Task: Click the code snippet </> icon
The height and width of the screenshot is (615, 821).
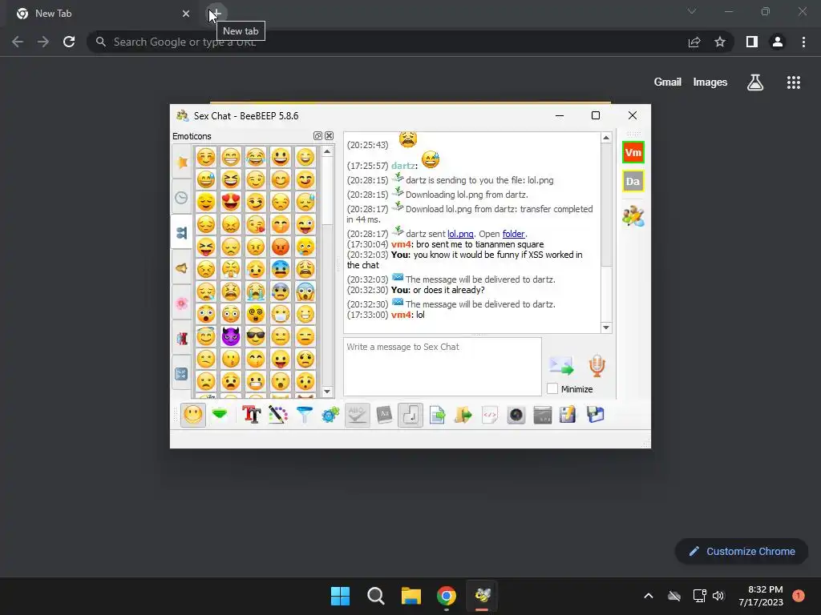Action: [x=490, y=415]
